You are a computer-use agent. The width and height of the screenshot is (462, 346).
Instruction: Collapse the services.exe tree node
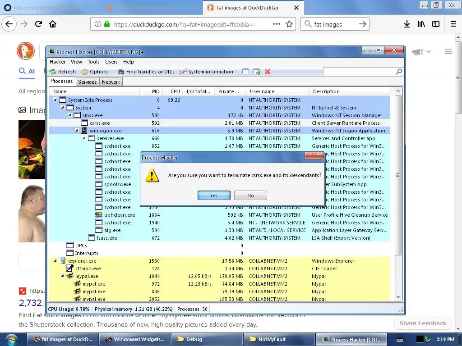84,138
